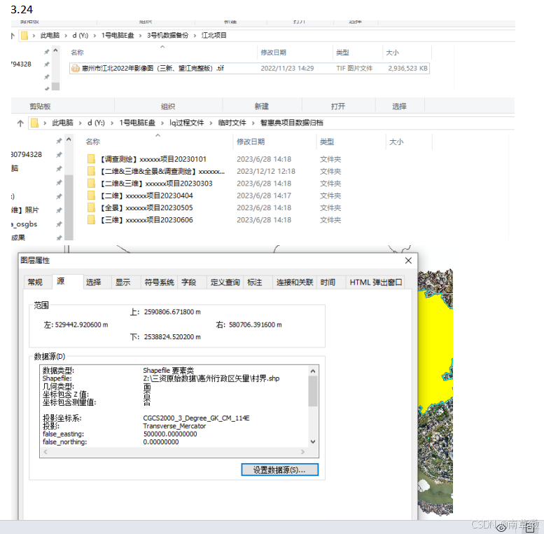Screen dimensions: 544x534
Task: Close the 图层属性 dialog
Action: pos(408,261)
